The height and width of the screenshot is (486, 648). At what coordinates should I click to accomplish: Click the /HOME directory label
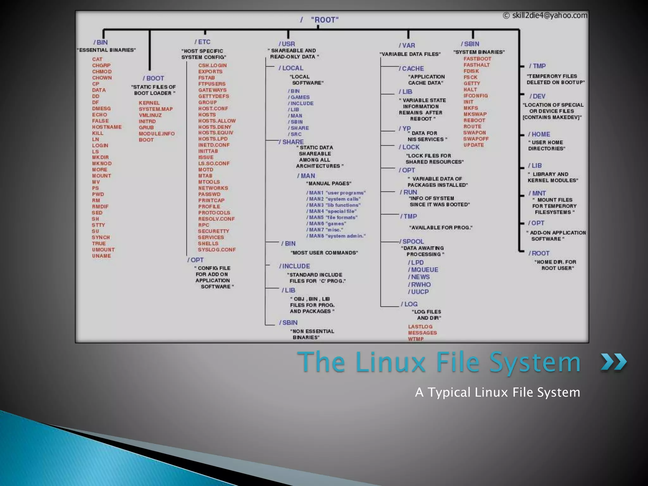click(x=539, y=134)
